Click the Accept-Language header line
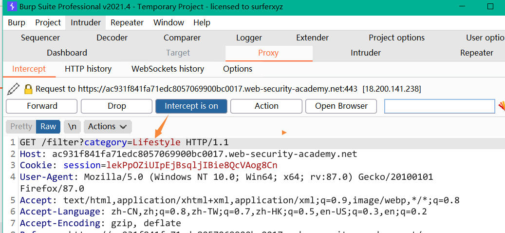505x233 pixels. coord(223,212)
